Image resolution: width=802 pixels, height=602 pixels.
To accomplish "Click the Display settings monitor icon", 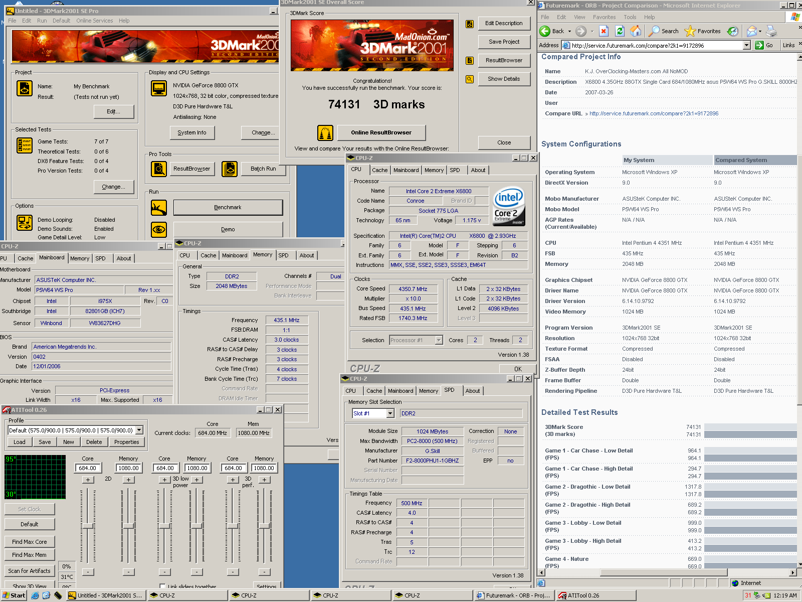I will pos(159,88).
